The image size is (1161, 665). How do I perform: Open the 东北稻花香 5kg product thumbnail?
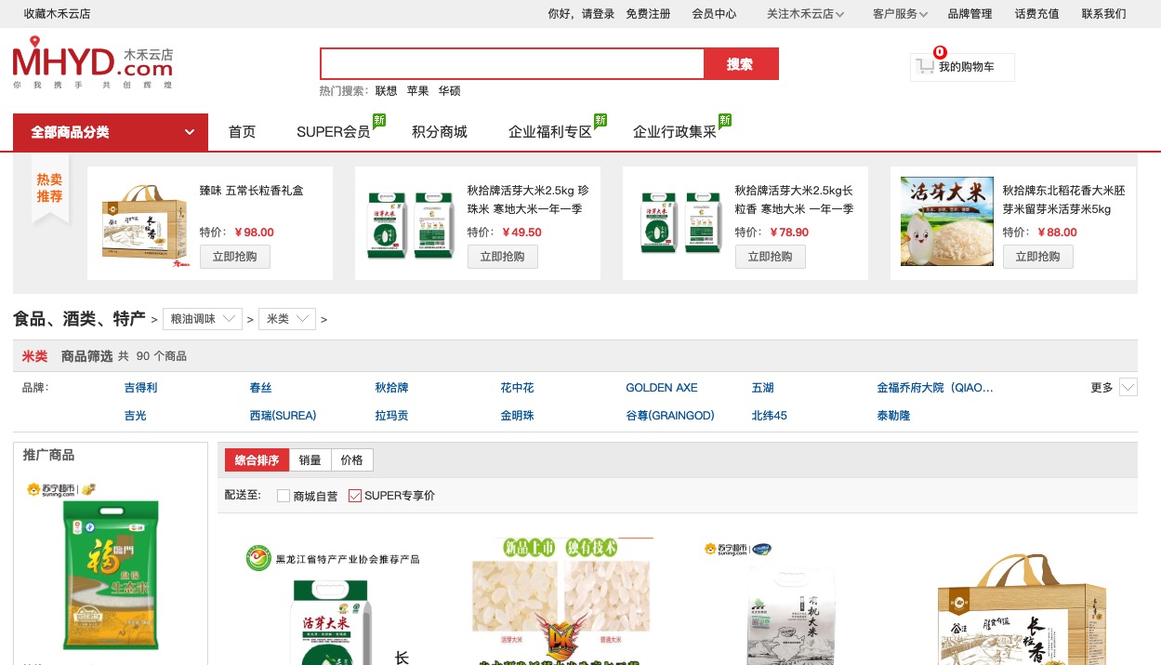pos(945,221)
